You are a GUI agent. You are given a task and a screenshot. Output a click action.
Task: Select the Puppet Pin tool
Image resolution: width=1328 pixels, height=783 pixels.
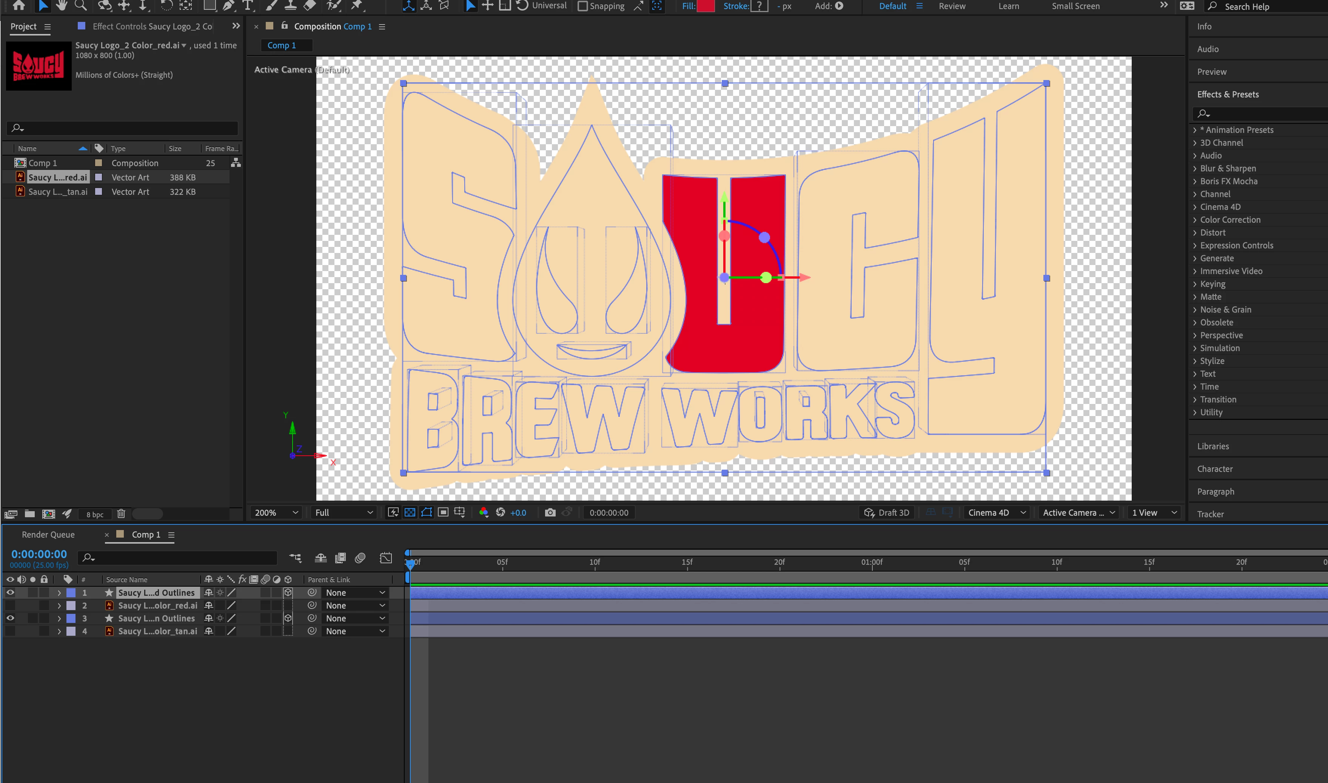click(357, 6)
